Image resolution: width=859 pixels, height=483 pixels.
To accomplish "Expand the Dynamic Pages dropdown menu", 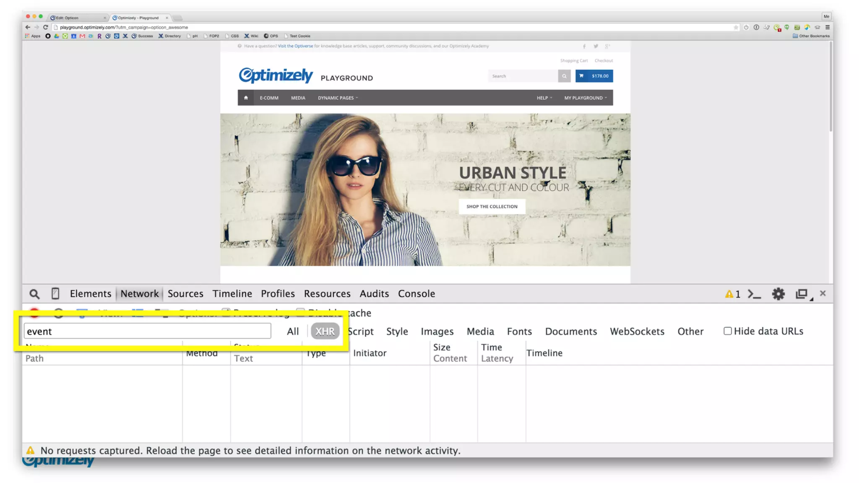I will (x=338, y=98).
